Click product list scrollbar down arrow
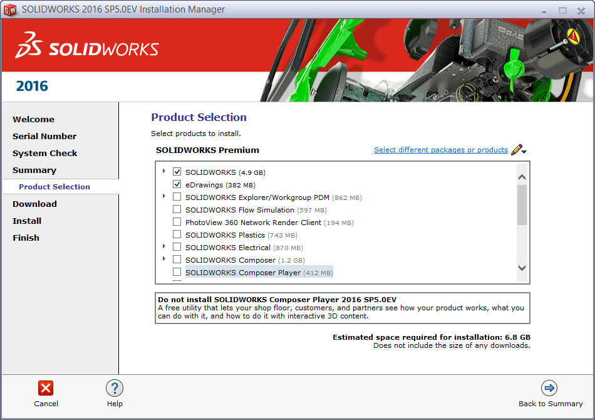Screen dimensions: 595x420 [522, 268]
